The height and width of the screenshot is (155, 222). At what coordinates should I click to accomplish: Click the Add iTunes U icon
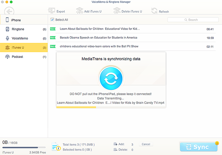[x=80, y=10]
